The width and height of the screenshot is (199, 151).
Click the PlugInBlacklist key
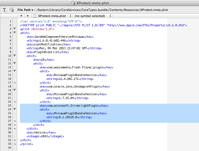coord(48,52)
